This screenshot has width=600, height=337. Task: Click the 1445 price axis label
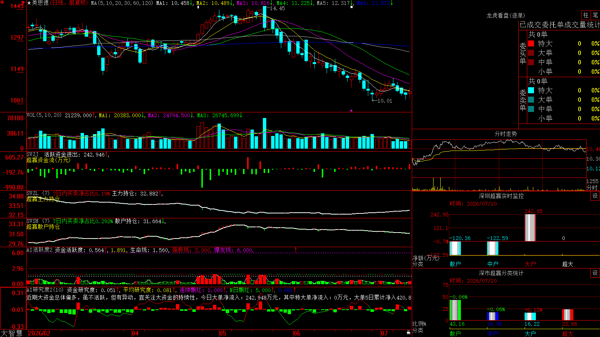[17, 6]
